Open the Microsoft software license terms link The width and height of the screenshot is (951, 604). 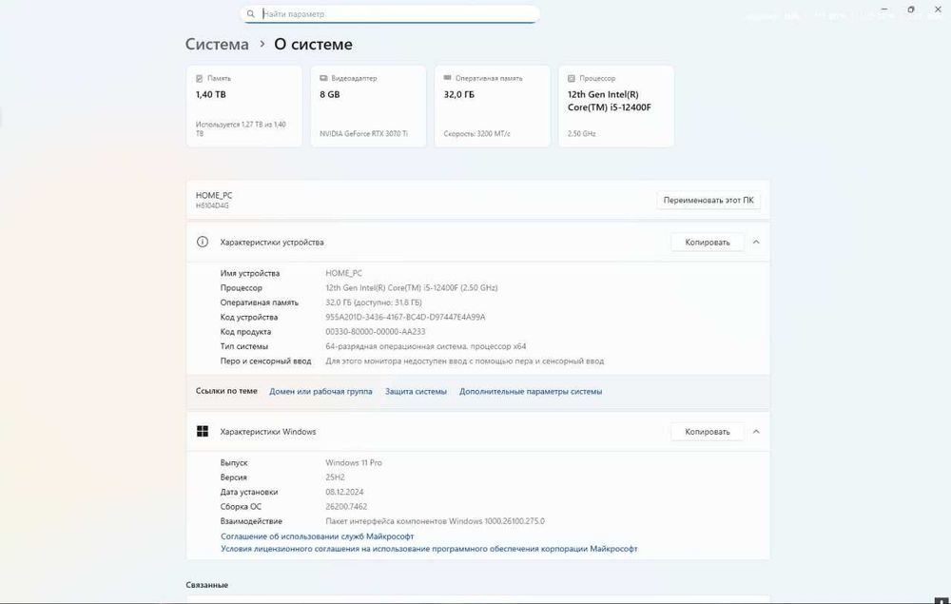point(429,549)
